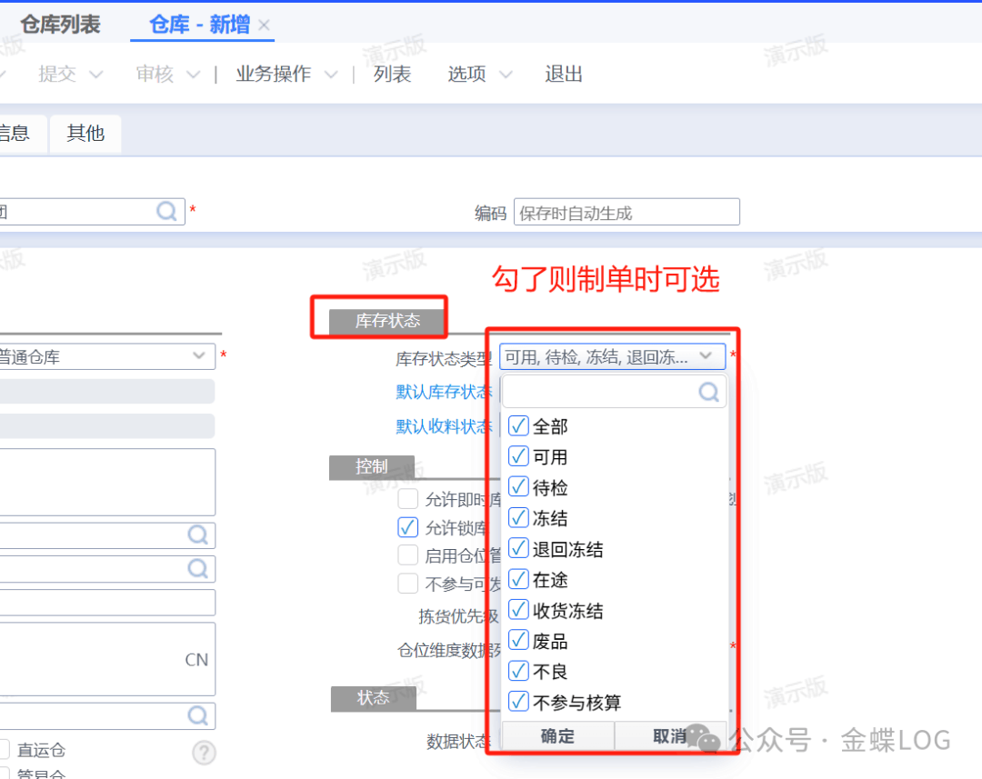The width and height of the screenshot is (982, 779).
Task: Uncheck 允许锁库 control option
Action: click(x=408, y=527)
